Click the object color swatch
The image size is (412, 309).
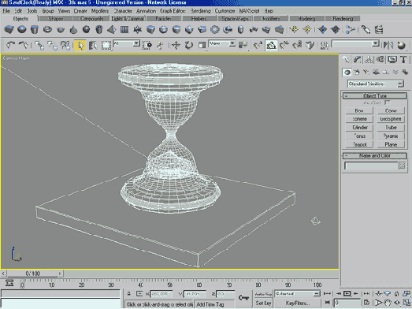click(402, 166)
